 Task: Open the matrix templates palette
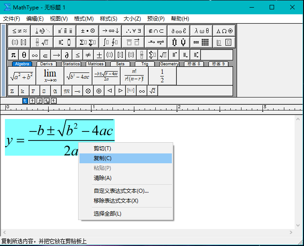(201, 42)
